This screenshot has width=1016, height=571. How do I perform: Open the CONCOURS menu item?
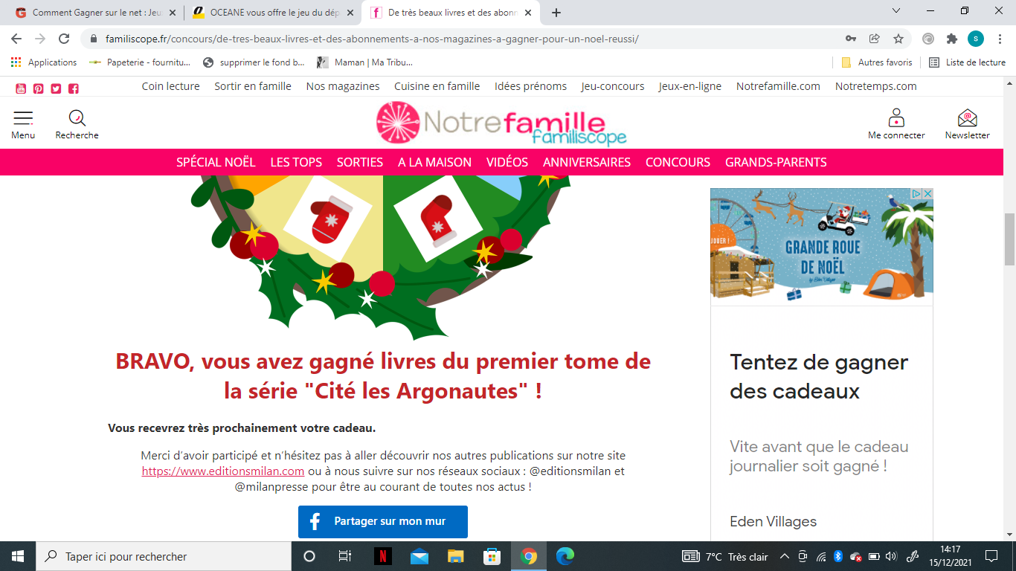(x=678, y=162)
